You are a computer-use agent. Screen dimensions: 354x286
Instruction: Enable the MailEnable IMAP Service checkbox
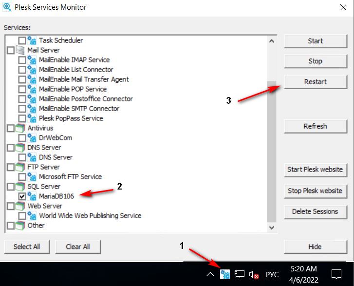pyautogui.click(x=22, y=60)
